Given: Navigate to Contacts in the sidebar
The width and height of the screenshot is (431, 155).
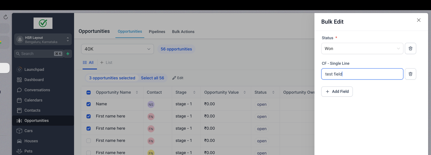Looking at the screenshot, I should (x=32, y=110).
